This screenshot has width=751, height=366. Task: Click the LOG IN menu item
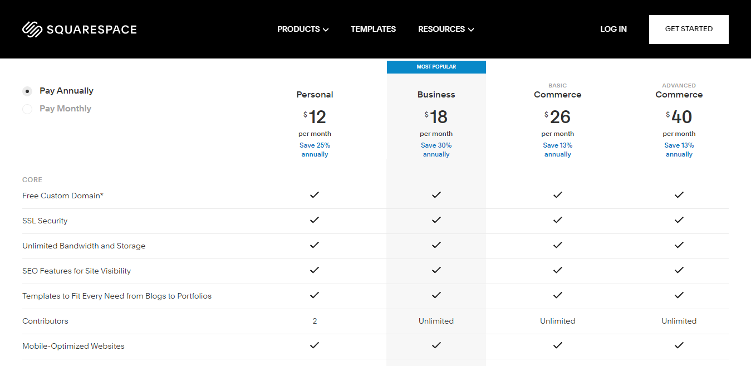pos(613,29)
